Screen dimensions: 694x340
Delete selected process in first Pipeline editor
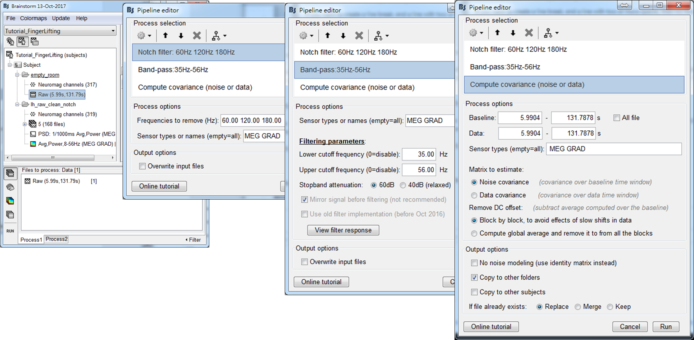point(197,36)
